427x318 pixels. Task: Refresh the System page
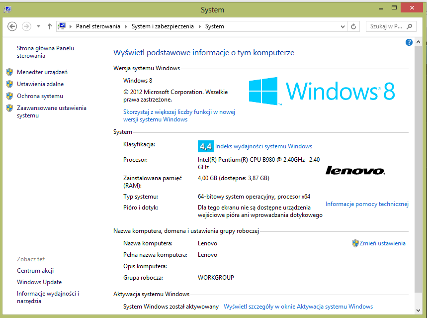(353, 26)
